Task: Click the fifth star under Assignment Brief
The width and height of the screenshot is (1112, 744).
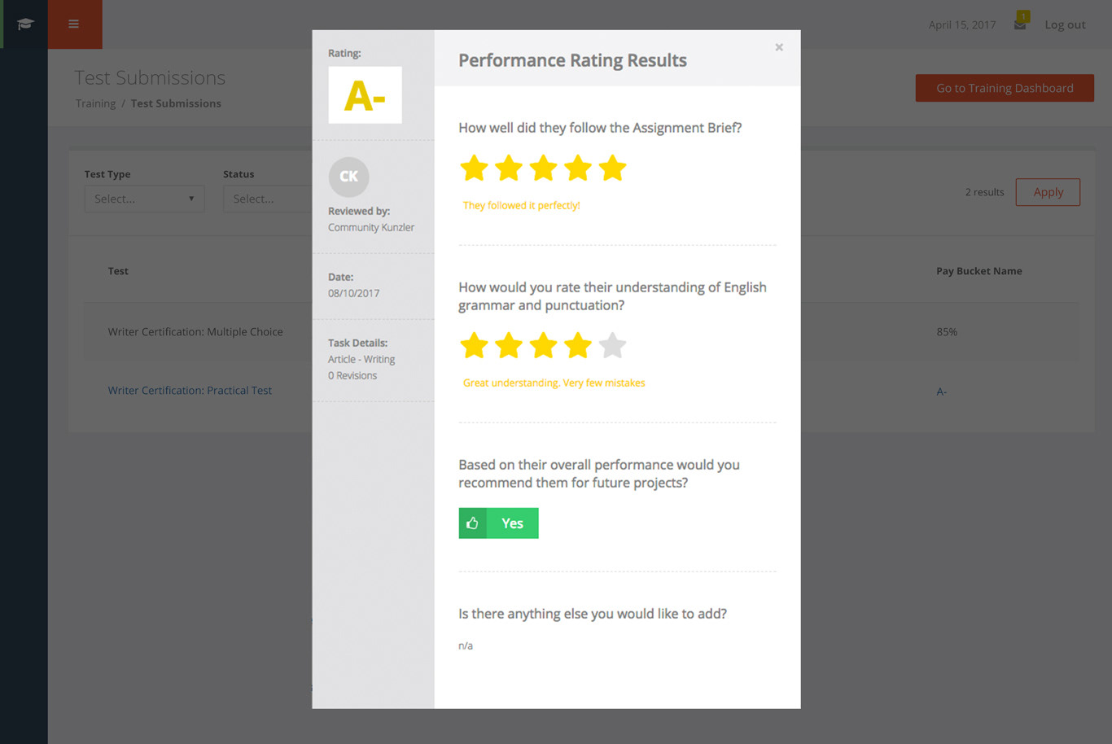Action: (612, 168)
